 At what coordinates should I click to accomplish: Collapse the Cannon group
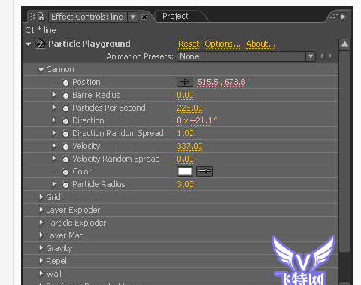click(41, 70)
